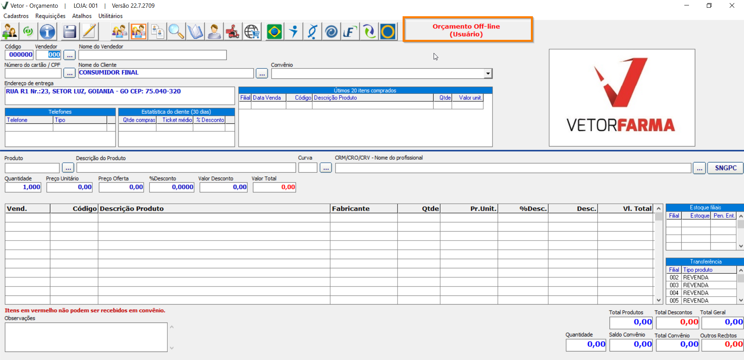
Task: Click down arrow of Transferência list scrollbar
Action: pyautogui.click(x=741, y=300)
